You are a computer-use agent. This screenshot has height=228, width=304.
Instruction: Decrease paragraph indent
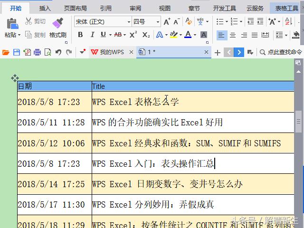[x=251, y=21]
